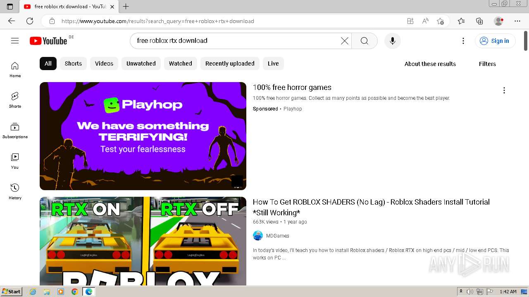Select the 663K views text
The width and height of the screenshot is (529, 297).
point(266,222)
